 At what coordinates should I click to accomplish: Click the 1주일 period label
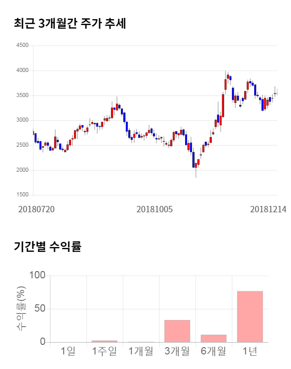[x=105, y=351]
